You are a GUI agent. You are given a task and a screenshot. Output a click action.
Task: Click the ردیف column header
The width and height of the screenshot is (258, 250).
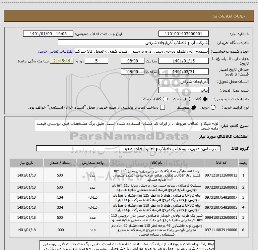[x=243, y=163]
